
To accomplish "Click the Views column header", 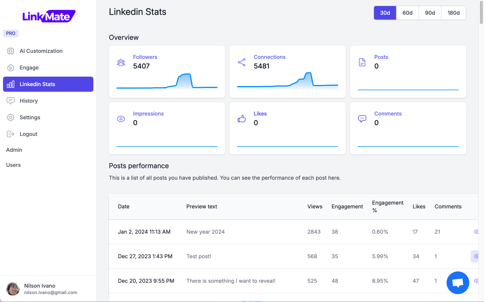I will tap(315, 206).
